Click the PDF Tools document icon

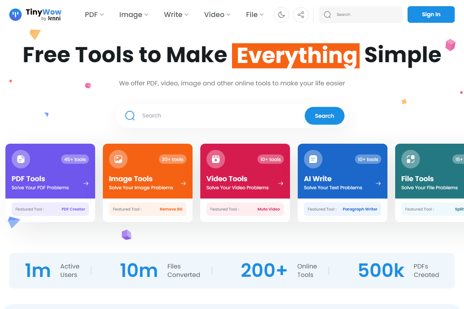[21, 159]
